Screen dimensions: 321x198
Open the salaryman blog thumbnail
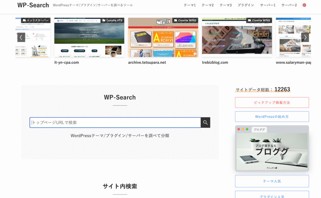point(293,37)
